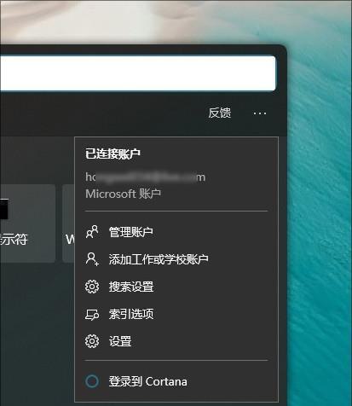Open 搜索设置 from the options menu
Viewport: 352px width, 406px height.
pyautogui.click(x=131, y=287)
